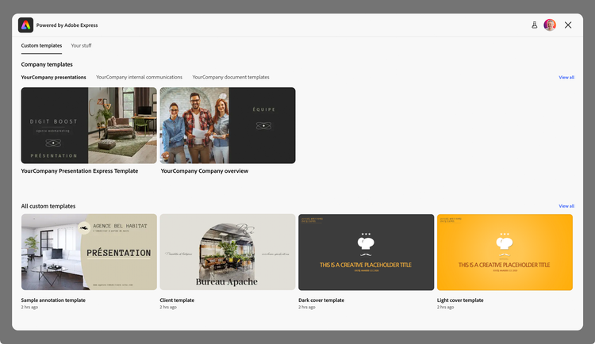Click 'Sample annotation template' label
Screen dimensions: 595x344
(53, 300)
